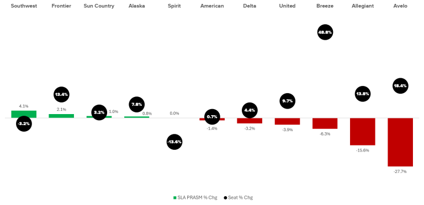
Task: Click the green SLA PRASM legend swatch
Action: pyautogui.click(x=174, y=198)
